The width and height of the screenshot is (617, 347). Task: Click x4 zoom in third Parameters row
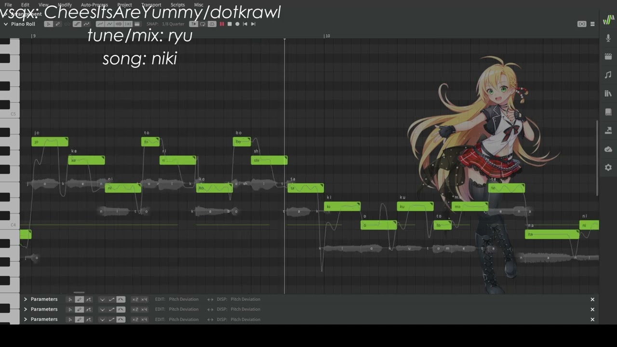[144, 320]
